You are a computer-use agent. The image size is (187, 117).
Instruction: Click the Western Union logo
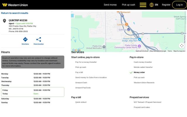point(15,5)
